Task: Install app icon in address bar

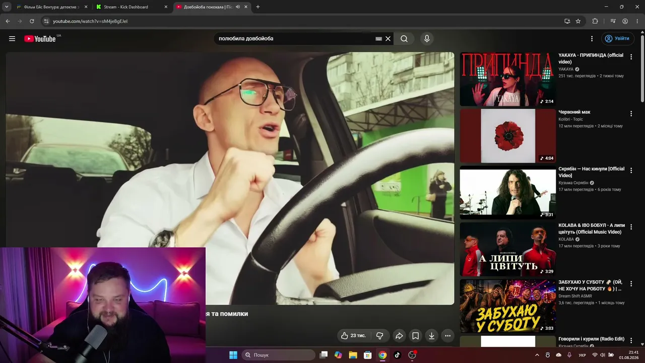Action: [567, 21]
